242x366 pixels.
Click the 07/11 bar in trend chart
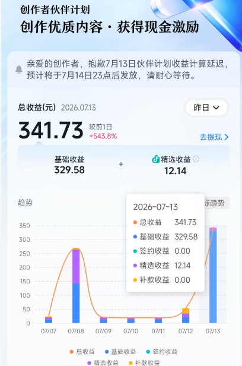tap(158, 320)
